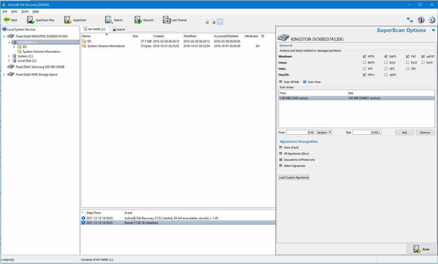Expand the System (C:) tree node
438x264 pixels.
coord(9,56)
